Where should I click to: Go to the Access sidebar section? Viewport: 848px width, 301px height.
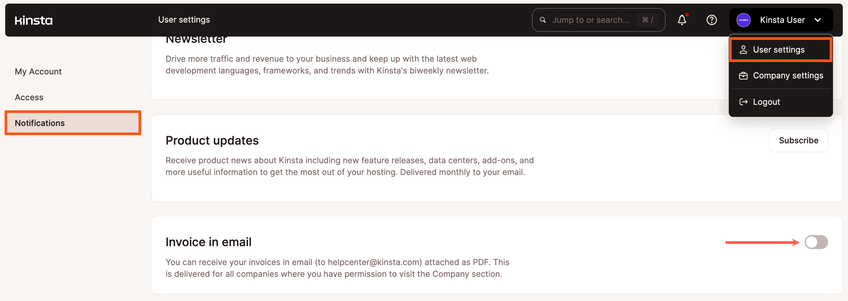click(x=29, y=97)
